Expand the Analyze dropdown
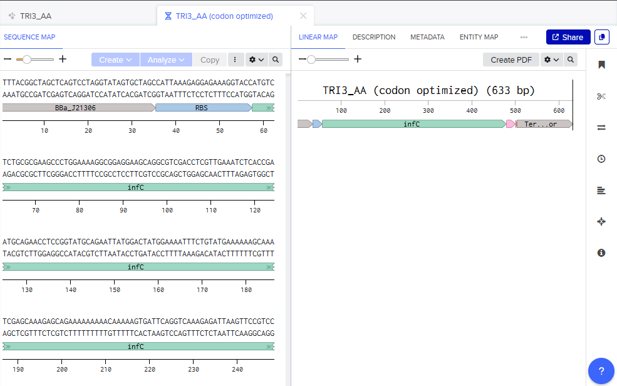The image size is (617, 386). pos(166,60)
